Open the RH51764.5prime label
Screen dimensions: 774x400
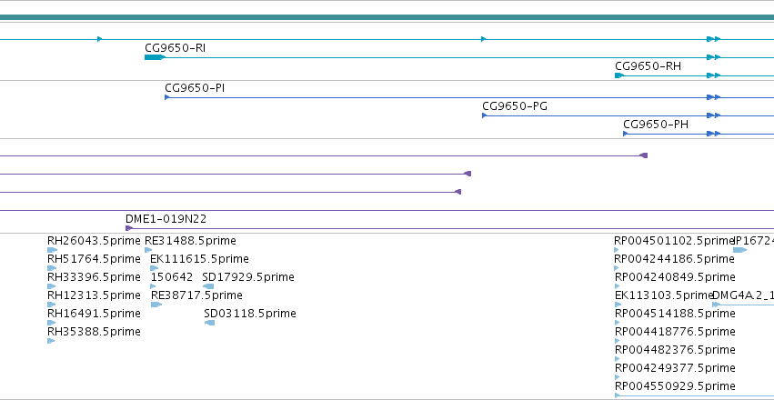(x=94, y=259)
